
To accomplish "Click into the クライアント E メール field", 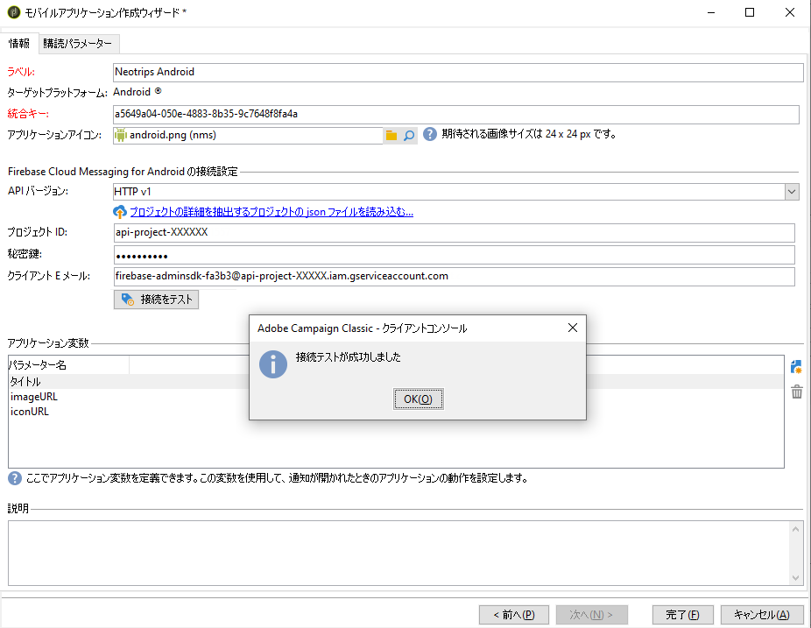I will tap(454, 276).
